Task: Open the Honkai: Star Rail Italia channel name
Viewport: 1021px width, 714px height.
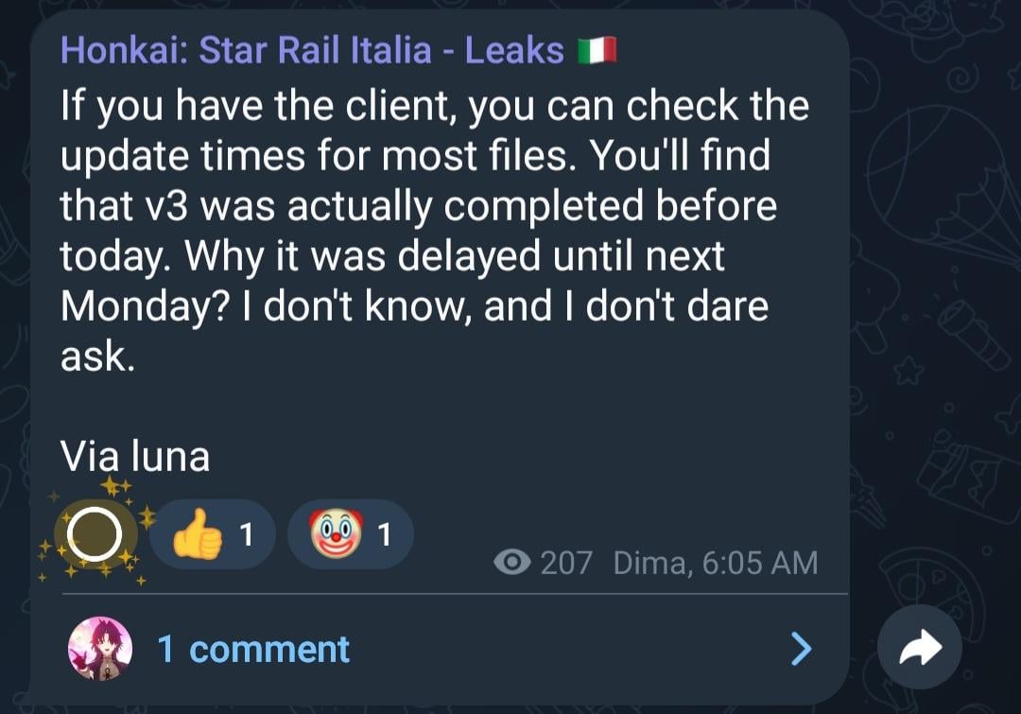Action: pyautogui.click(x=312, y=50)
